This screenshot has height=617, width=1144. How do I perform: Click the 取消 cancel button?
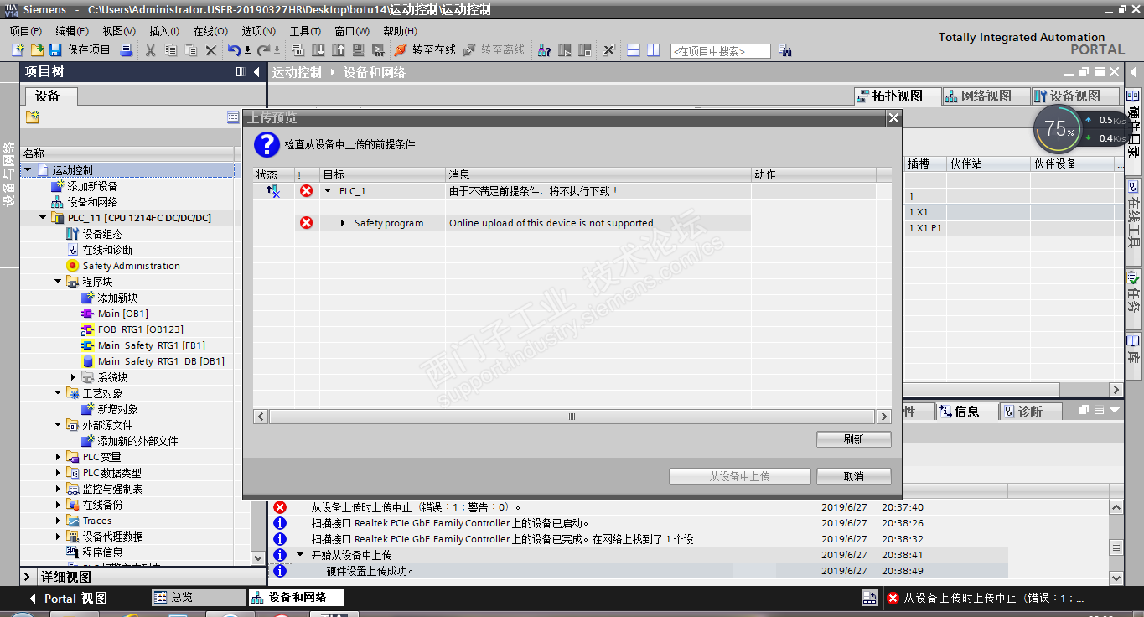pos(853,476)
